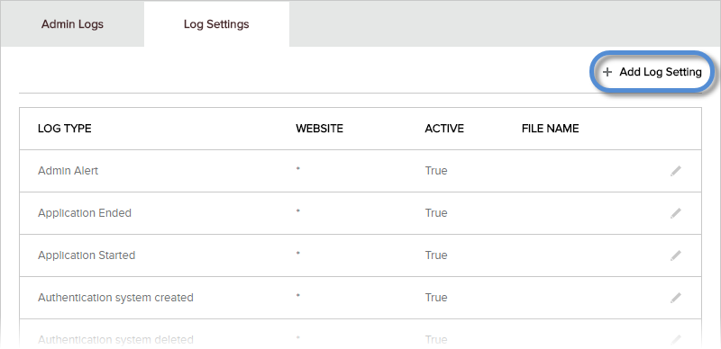The height and width of the screenshot is (349, 721).
Task: Click True value for Application Started
Action: click(x=436, y=255)
